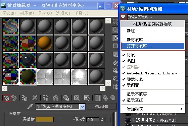
Task: Choose 打开材质库... from the menu
Action: pyautogui.click(x=153, y=46)
